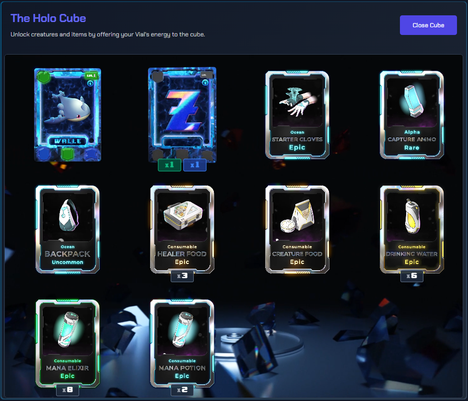468x401 pixels.
Task: Choose the Ocean Backpack Uncommon card
Action: click(68, 229)
